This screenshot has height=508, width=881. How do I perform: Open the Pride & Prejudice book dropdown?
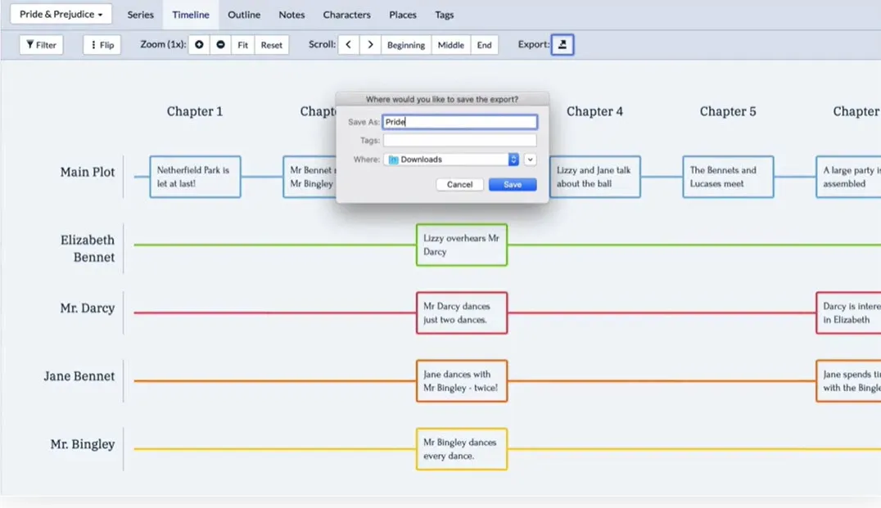click(61, 14)
